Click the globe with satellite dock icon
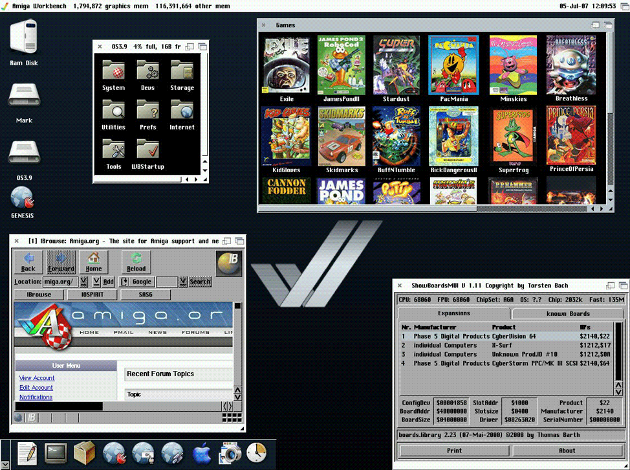 172,454
